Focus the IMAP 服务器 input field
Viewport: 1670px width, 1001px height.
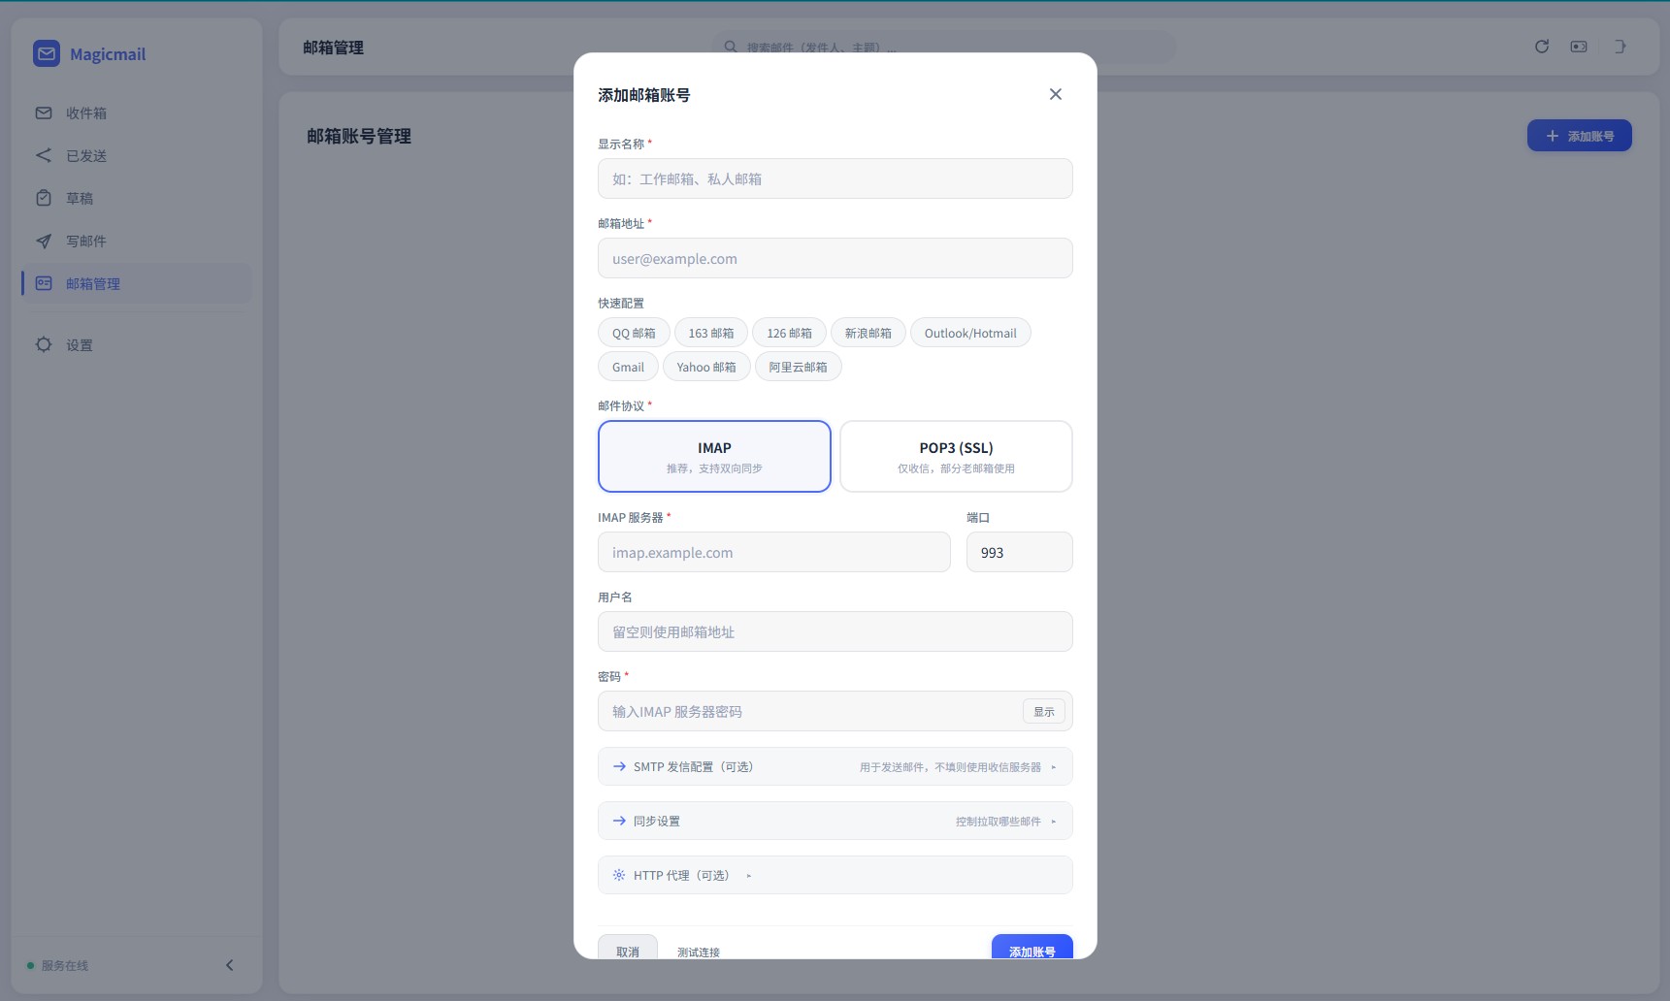[774, 552]
